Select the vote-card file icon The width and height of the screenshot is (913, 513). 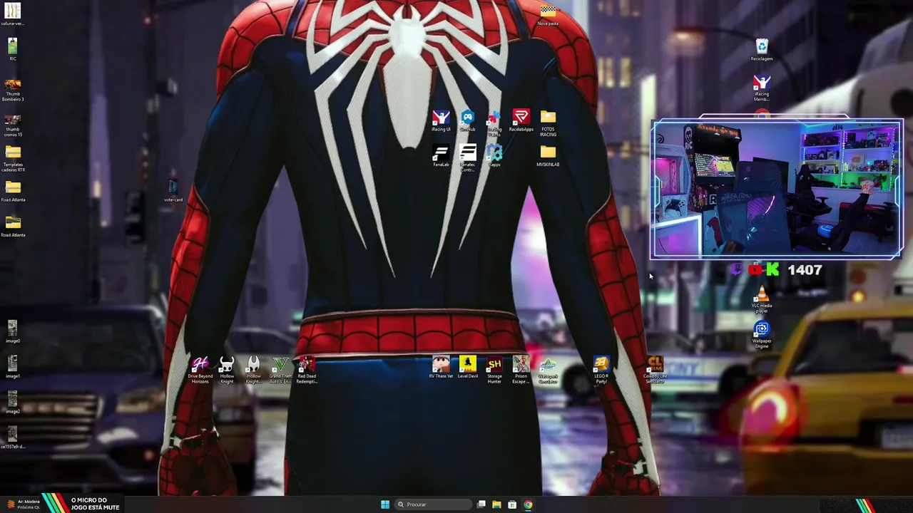173,191
